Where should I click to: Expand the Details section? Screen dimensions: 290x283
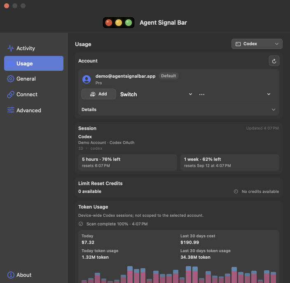pos(178,109)
